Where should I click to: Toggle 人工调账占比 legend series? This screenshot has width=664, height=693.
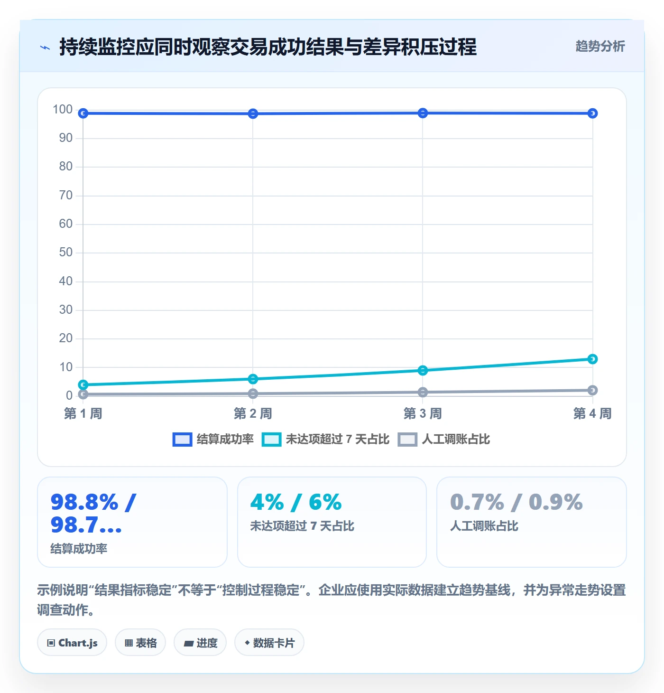point(444,440)
